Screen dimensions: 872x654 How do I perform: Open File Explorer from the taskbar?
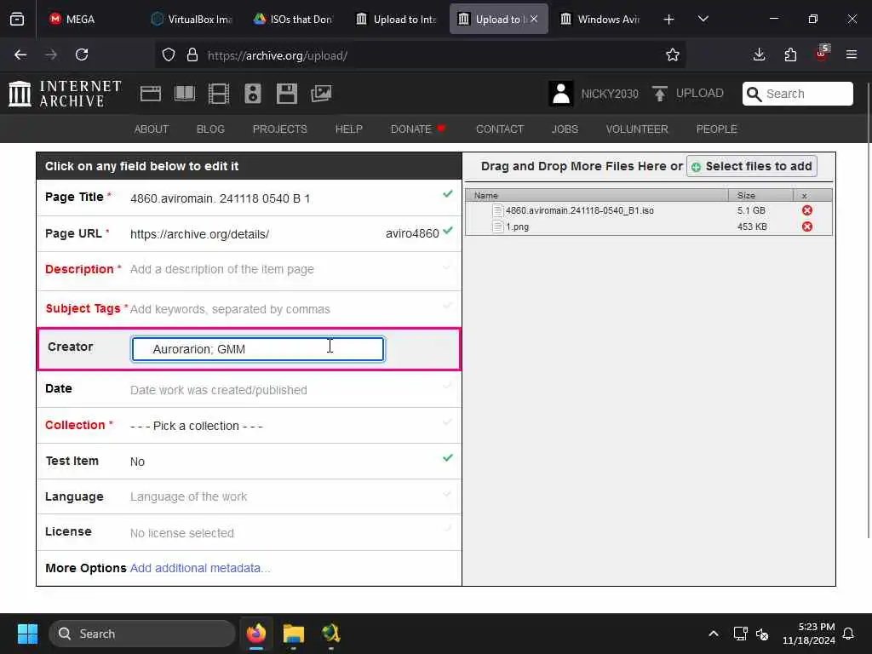pyautogui.click(x=293, y=634)
